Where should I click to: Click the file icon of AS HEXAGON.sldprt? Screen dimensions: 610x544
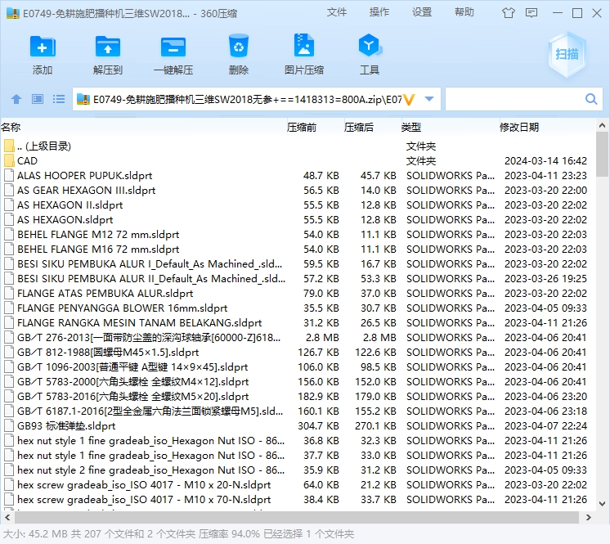[9, 220]
